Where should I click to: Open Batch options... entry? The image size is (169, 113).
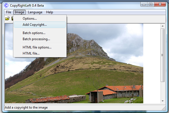click(x=40, y=33)
